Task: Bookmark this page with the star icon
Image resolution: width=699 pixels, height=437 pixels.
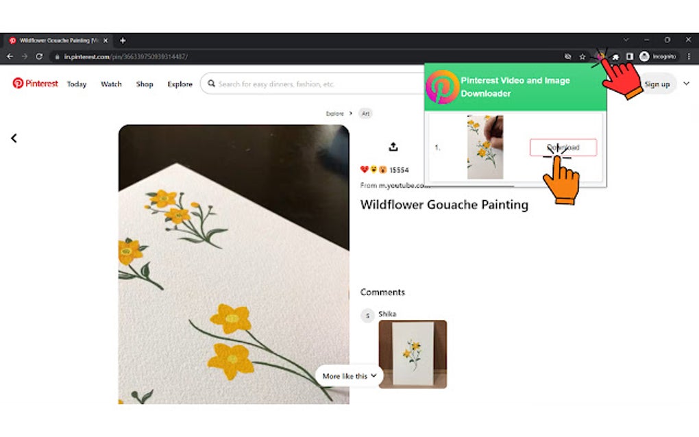Action: pyautogui.click(x=582, y=56)
